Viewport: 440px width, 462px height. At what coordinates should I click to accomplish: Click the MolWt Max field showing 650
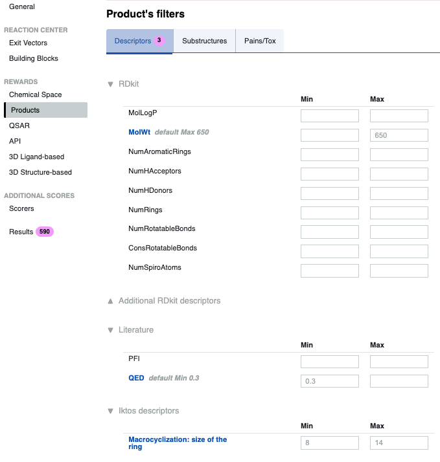click(399, 135)
